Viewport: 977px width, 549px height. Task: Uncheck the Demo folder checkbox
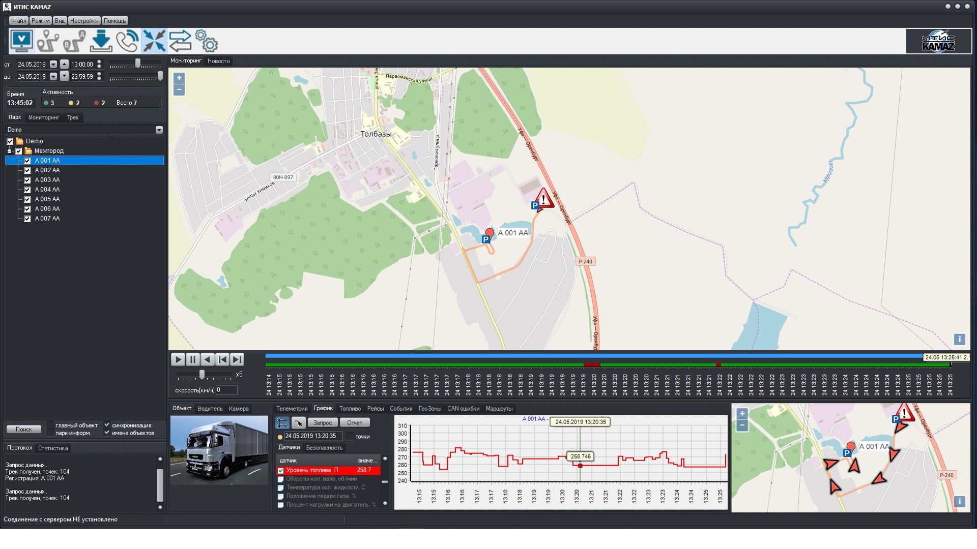10,141
